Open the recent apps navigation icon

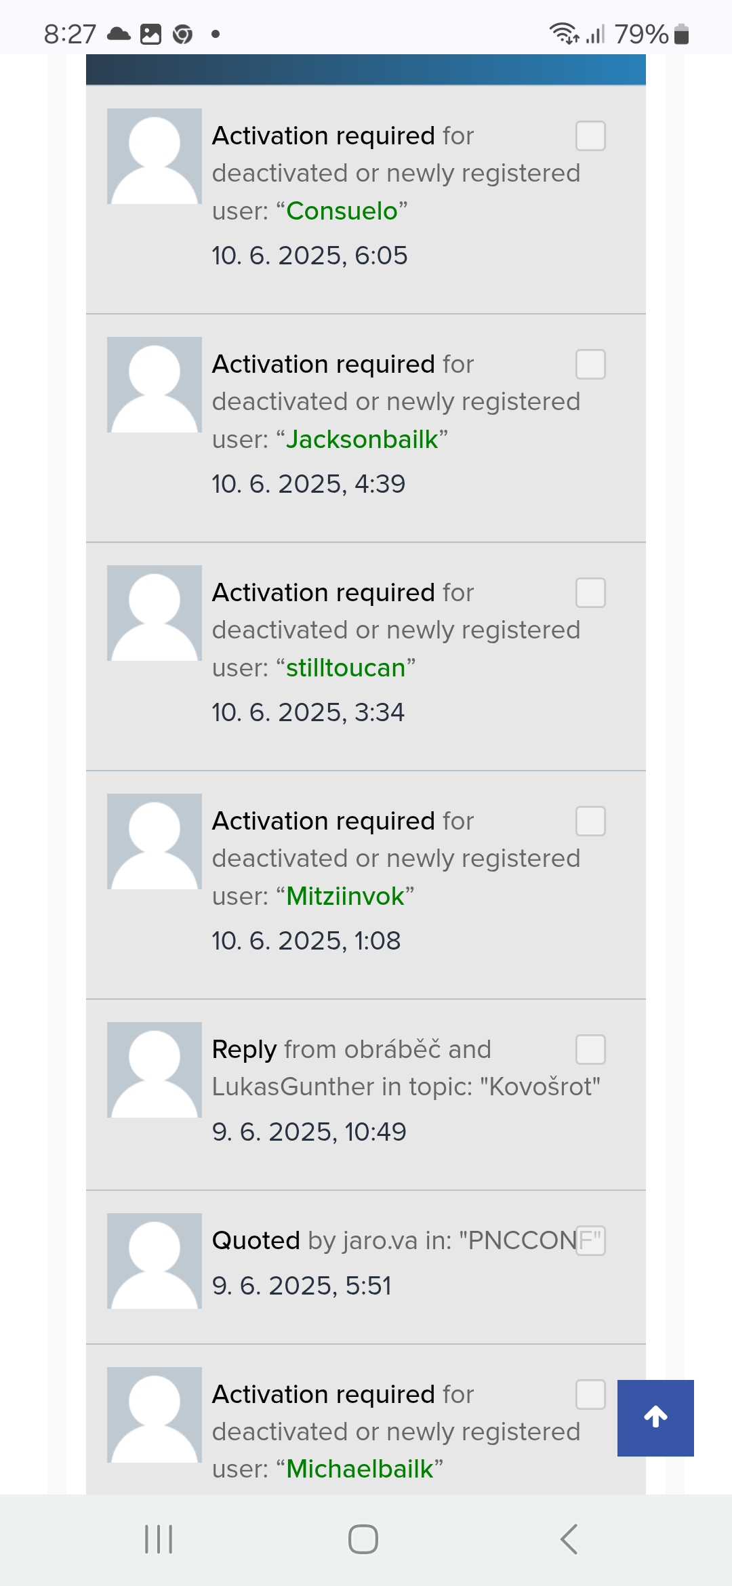(x=159, y=1539)
